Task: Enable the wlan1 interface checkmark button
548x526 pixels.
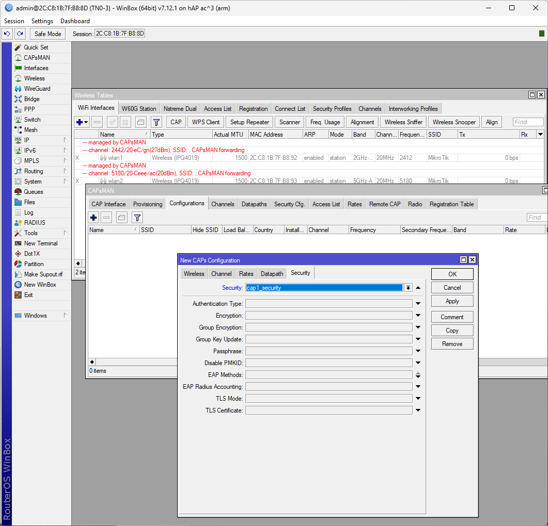Action: [x=113, y=122]
